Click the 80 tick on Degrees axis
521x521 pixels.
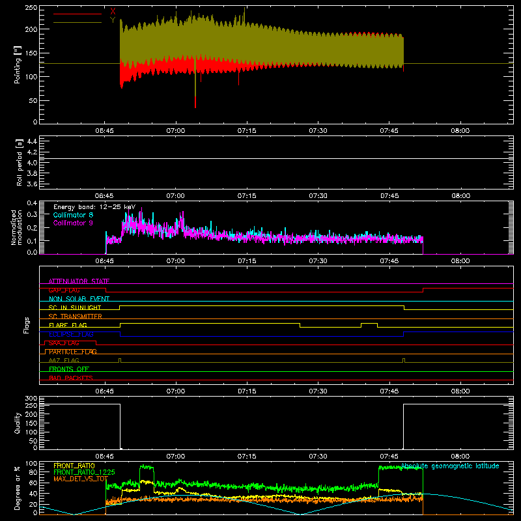[x=33, y=472]
